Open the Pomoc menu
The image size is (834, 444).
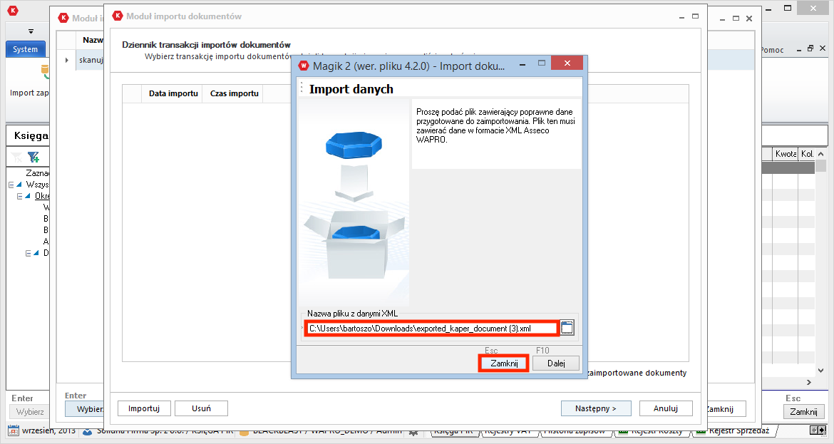coord(773,50)
